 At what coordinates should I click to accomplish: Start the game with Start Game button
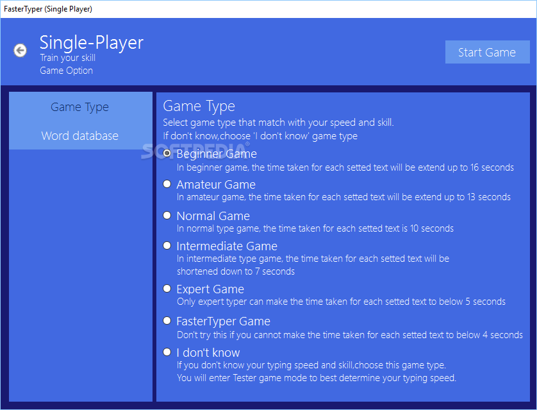pos(487,52)
